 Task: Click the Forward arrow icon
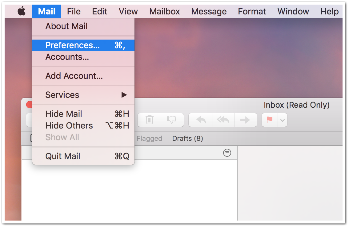(x=246, y=120)
